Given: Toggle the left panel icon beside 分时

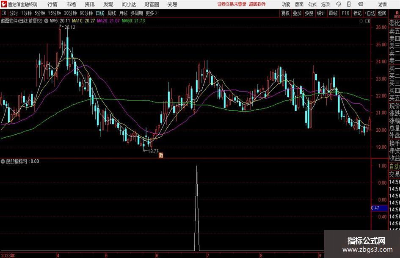Looking at the screenshot, I should click(x=3, y=13).
